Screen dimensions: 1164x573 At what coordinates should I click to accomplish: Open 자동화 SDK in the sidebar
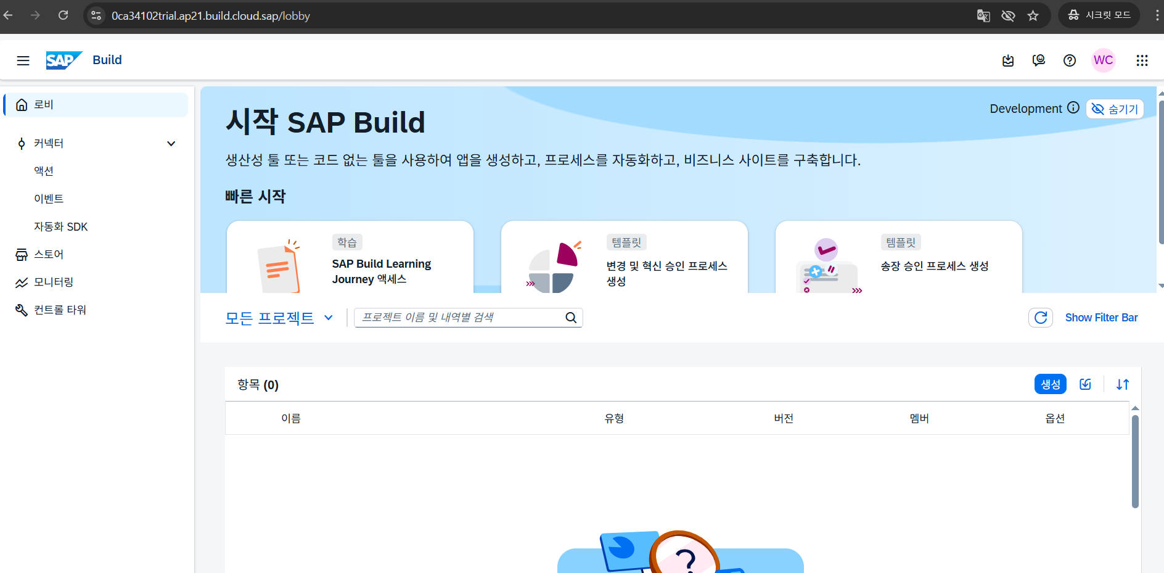pos(60,226)
